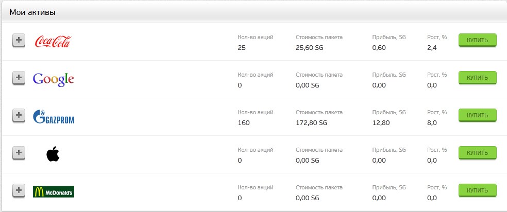The image size is (507, 212).
Task: Expand the Gazprom row details
Action: pyautogui.click(x=19, y=116)
